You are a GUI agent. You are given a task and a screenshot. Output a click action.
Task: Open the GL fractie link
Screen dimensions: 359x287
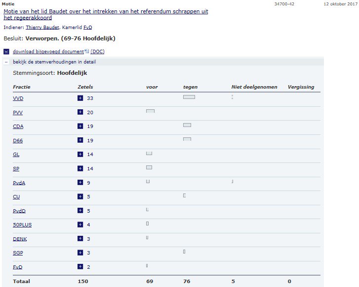point(16,155)
